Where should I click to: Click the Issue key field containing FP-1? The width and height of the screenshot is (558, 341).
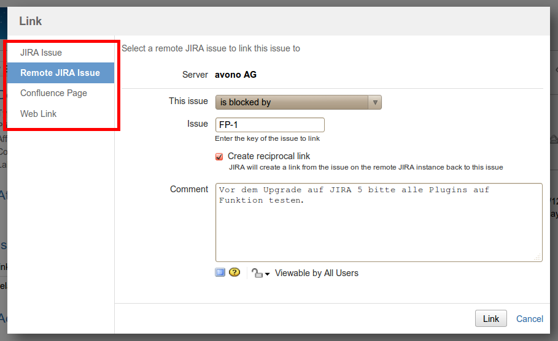[x=269, y=125]
